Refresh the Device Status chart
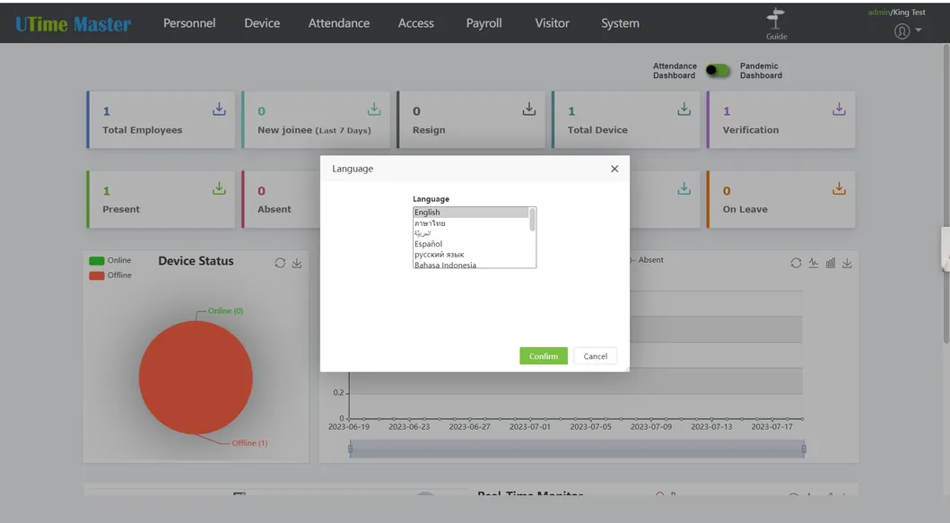 (x=280, y=263)
